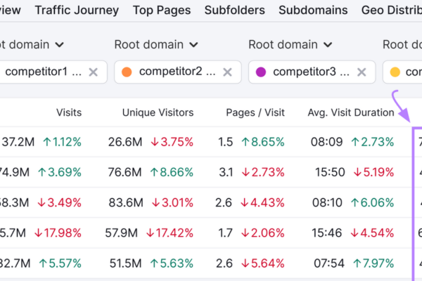422x281 pixels.
Task: Remove competitor2 with its X icon
Action: point(227,72)
